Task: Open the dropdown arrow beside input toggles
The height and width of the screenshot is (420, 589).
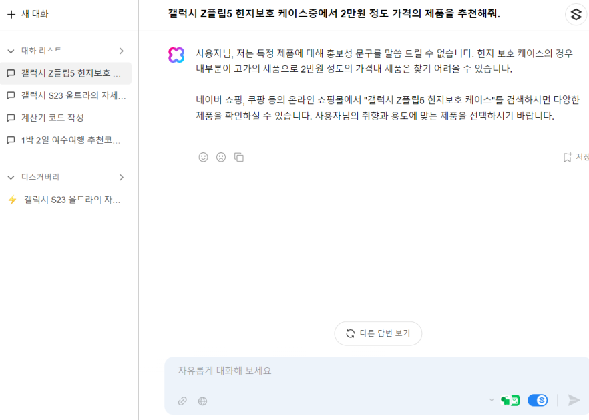Action: coord(492,399)
